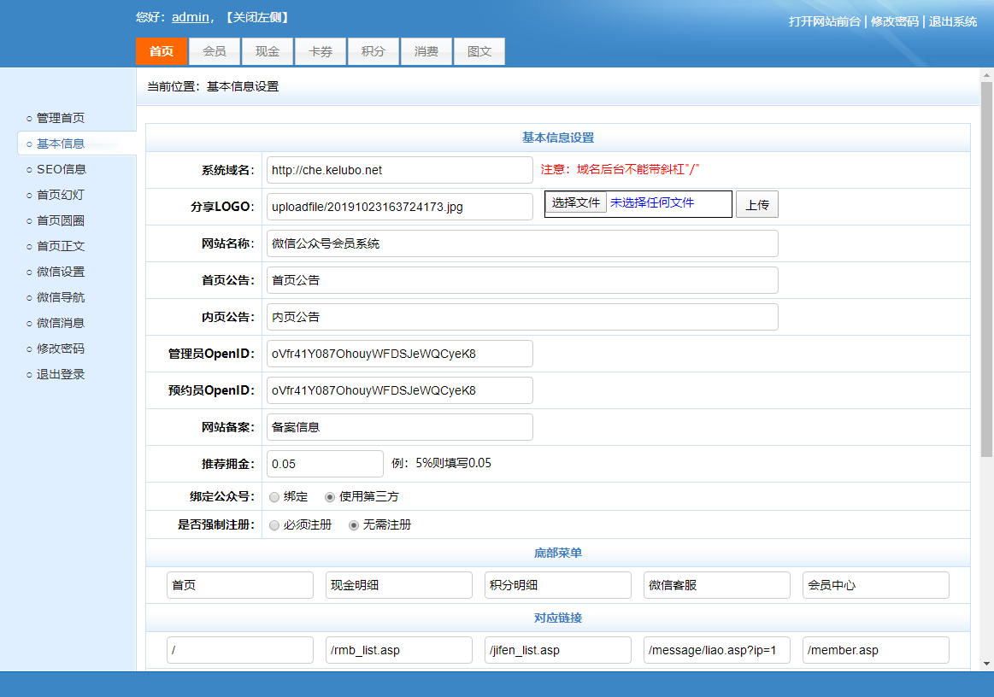Open 打开网站前台 link in header
This screenshot has height=697, width=994.
point(824,21)
